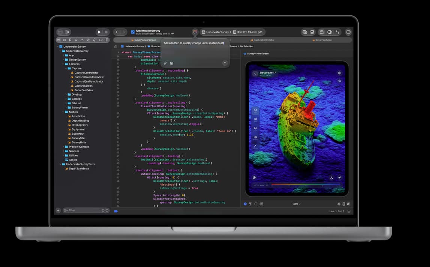Enable the live preview mode button

tap(245, 204)
